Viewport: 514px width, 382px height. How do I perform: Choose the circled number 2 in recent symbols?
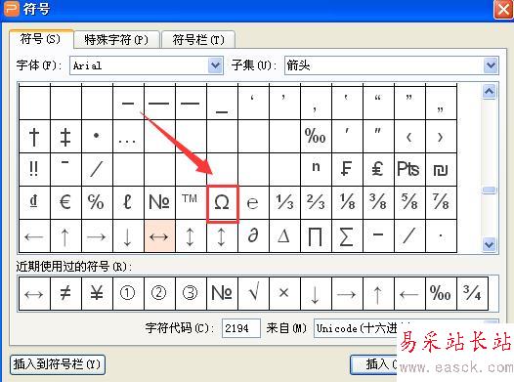(x=159, y=293)
